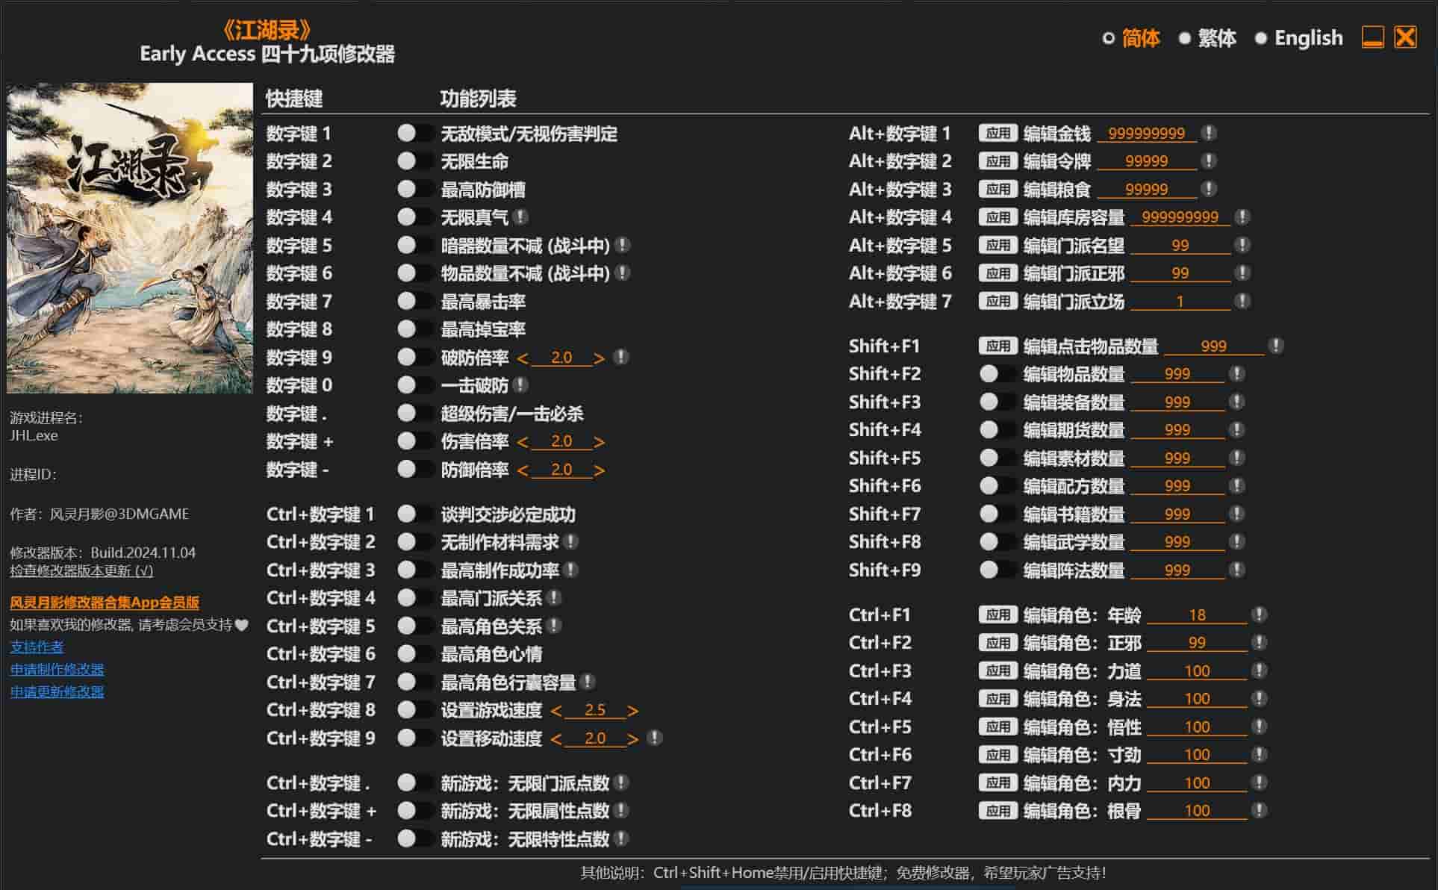Click info icon beside 无制作材料需求
Screen dimensions: 1438x890
pos(571,542)
